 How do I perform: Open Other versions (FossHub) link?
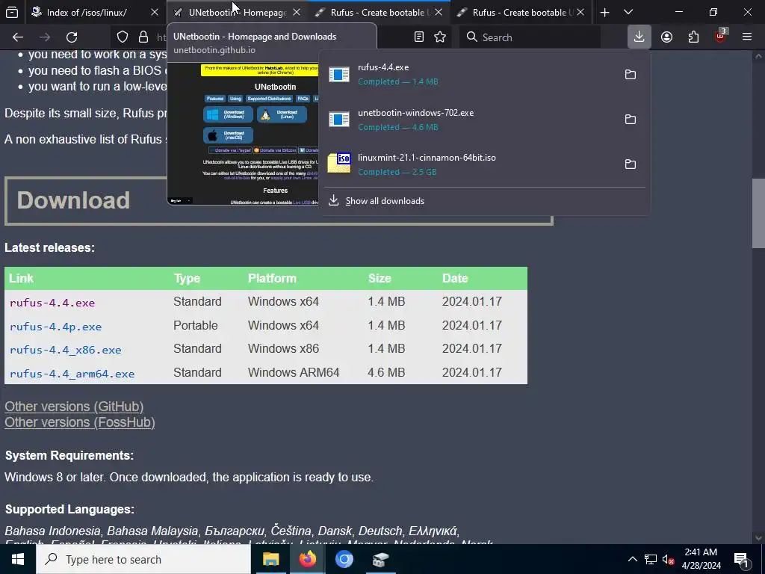point(79,422)
